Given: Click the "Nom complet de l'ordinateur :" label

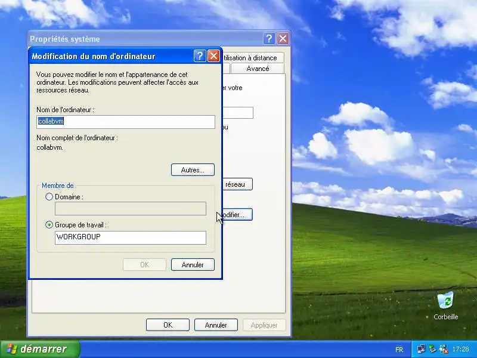Looking at the screenshot, I should [x=78, y=138].
